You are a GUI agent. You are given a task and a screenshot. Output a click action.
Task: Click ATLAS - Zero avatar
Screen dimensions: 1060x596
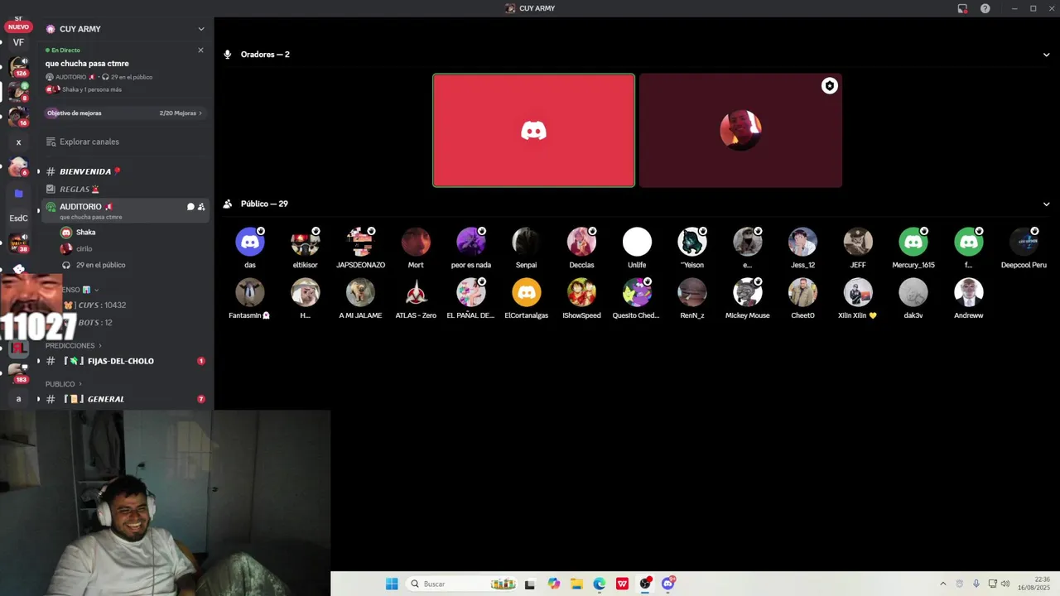pos(416,292)
